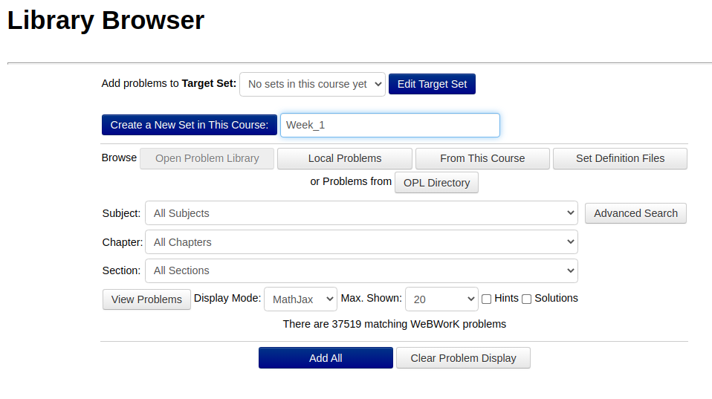
Task: Click the View Problems button
Action: (146, 299)
